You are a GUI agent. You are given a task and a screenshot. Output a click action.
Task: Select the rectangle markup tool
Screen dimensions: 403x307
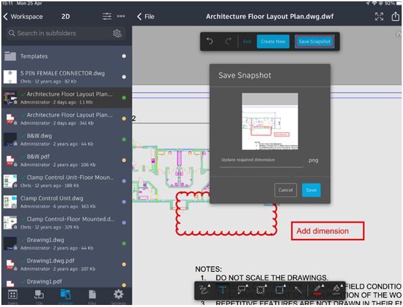coord(280,289)
